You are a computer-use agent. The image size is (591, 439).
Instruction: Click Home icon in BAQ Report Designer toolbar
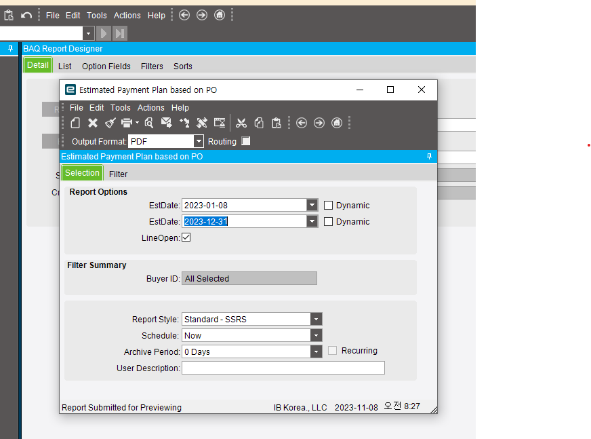pos(220,15)
